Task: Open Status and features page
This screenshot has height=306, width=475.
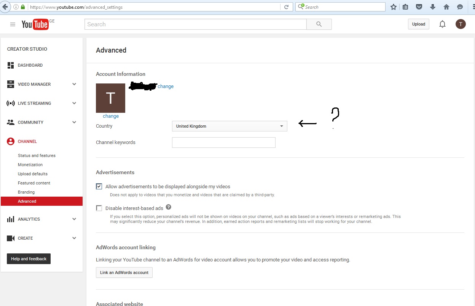Action: click(37, 155)
